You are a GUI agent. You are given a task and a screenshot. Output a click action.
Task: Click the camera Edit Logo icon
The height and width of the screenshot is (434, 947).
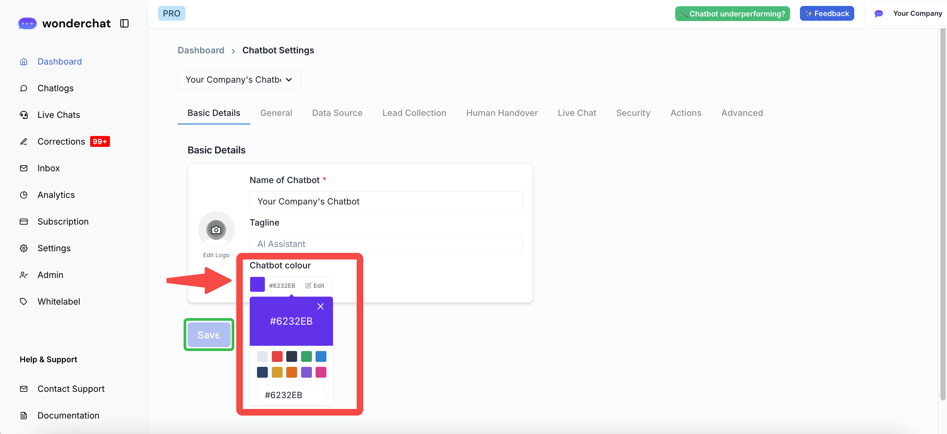pyautogui.click(x=216, y=230)
